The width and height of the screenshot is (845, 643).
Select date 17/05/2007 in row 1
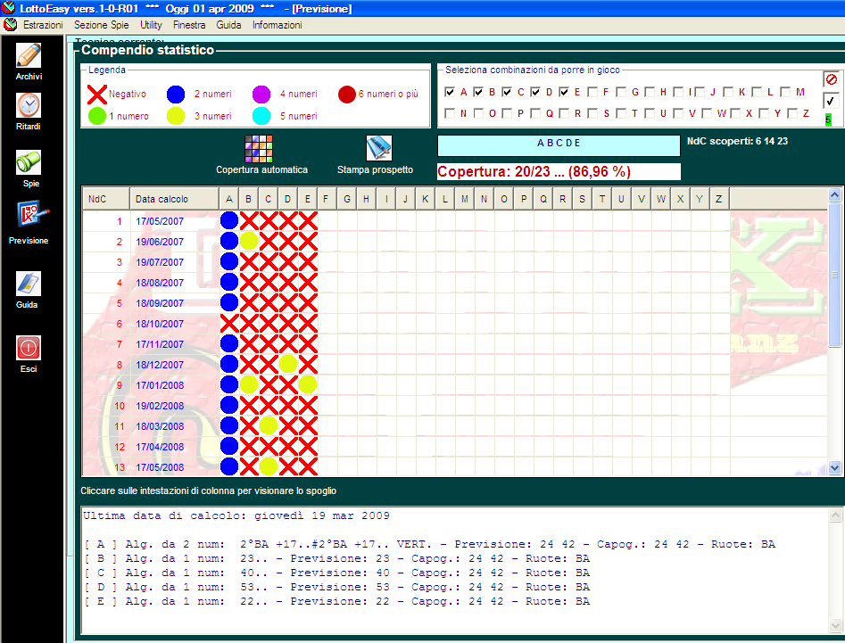point(160,221)
